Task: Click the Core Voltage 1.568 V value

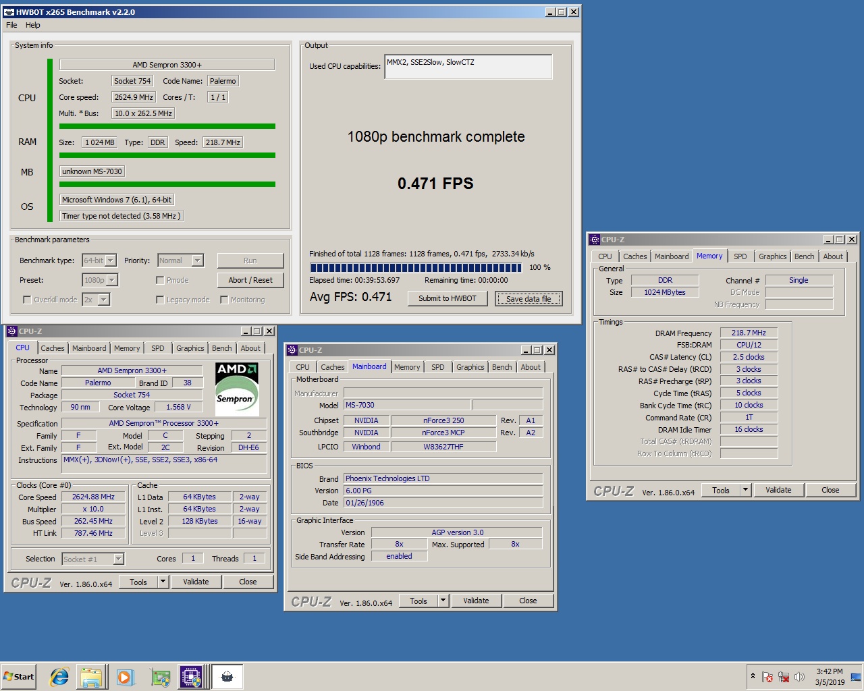Action: coord(179,407)
